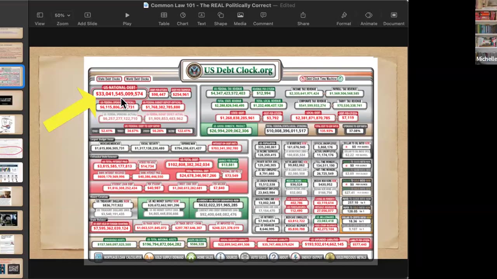
Task: Show the Animate inspector
Action: pyautogui.click(x=369, y=19)
